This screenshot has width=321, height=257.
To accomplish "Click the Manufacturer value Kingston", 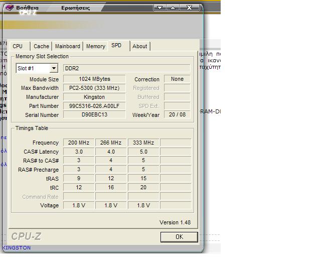I will click(94, 97).
